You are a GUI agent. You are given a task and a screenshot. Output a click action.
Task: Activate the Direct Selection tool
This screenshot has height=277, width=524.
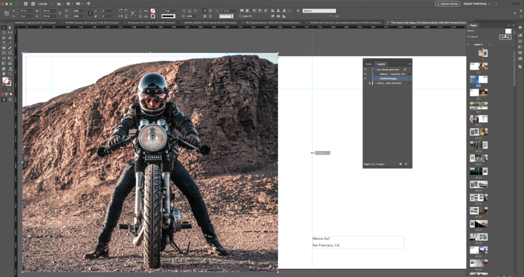point(10,28)
